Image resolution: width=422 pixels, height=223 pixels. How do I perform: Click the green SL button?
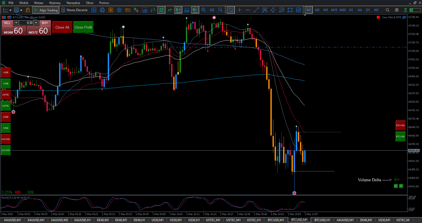pyautogui.click(x=396, y=186)
